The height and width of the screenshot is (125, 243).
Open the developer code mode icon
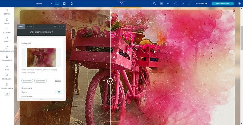(190, 4)
